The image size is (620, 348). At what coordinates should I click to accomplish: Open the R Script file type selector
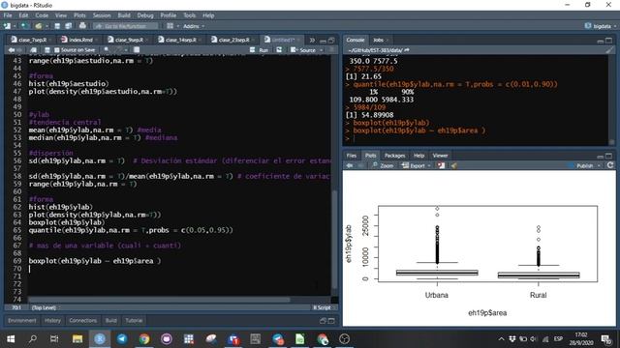[x=325, y=307]
